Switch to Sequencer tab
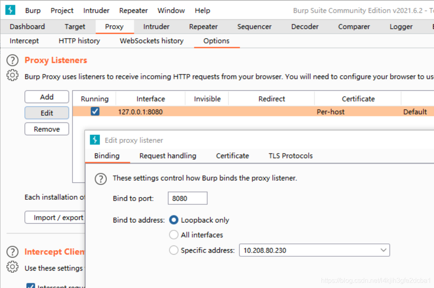Screen dimensions: 434x288 click(254, 26)
